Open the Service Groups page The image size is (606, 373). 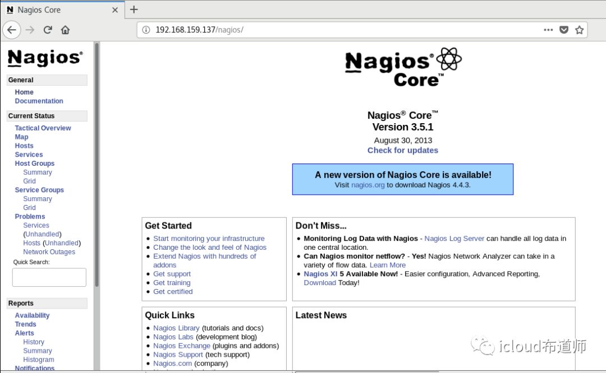point(39,190)
